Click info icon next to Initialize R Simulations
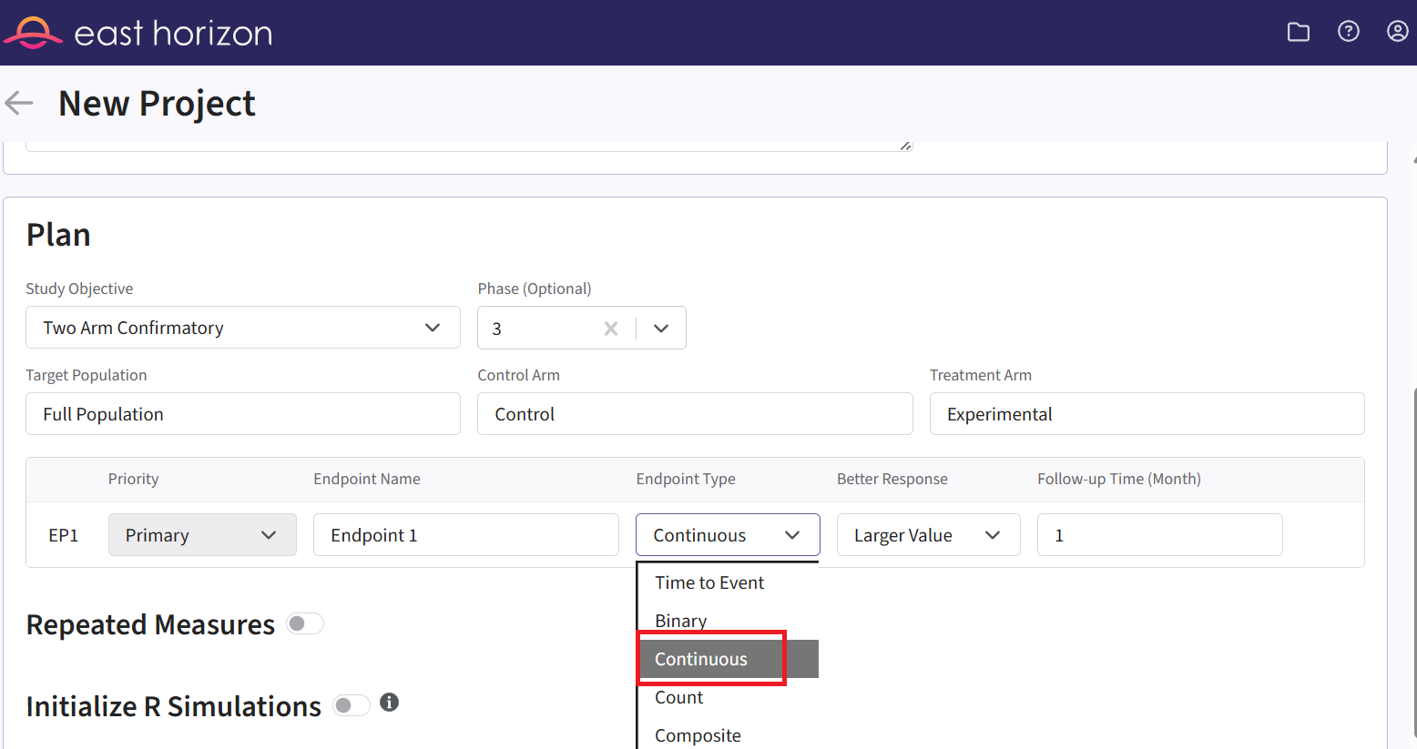Image resolution: width=1417 pixels, height=749 pixels. [x=389, y=702]
